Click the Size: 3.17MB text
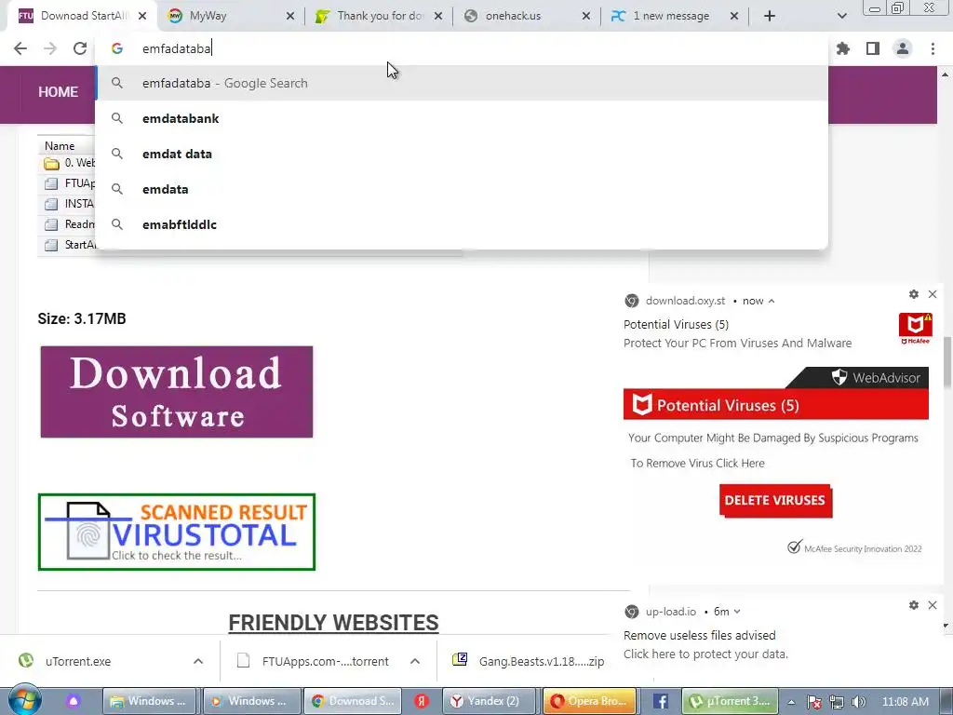The image size is (953, 715). point(82,318)
